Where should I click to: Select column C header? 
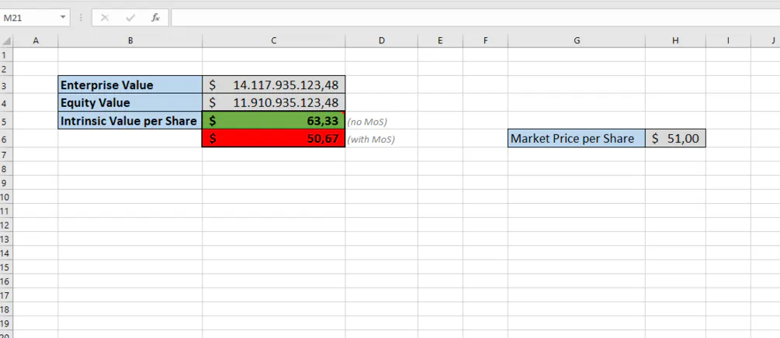click(x=274, y=41)
